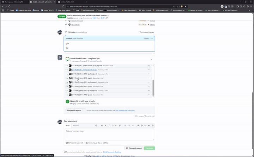
Task: Click the reference issue icon
Action: [x=145, y=126]
